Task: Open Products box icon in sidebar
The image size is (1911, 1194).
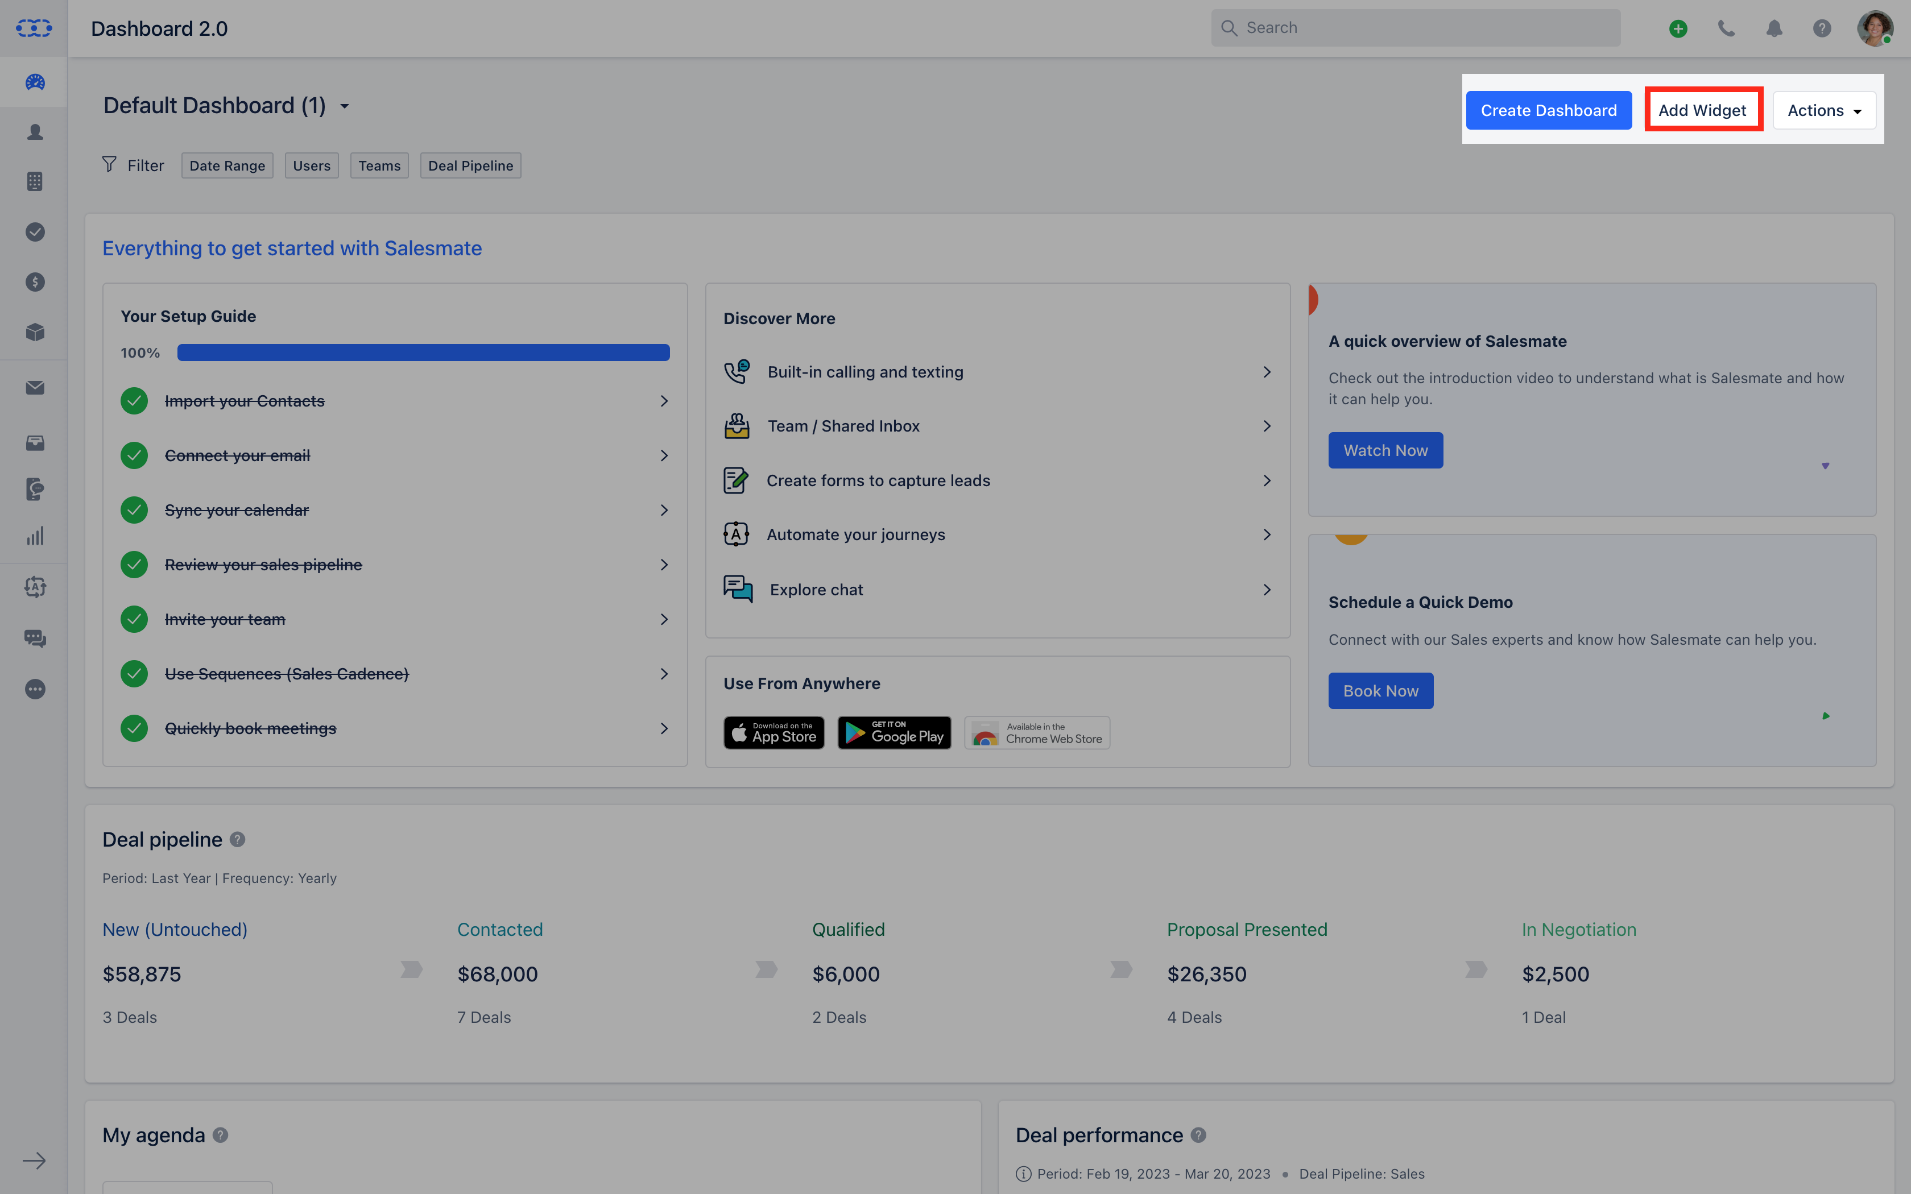Action: tap(35, 331)
